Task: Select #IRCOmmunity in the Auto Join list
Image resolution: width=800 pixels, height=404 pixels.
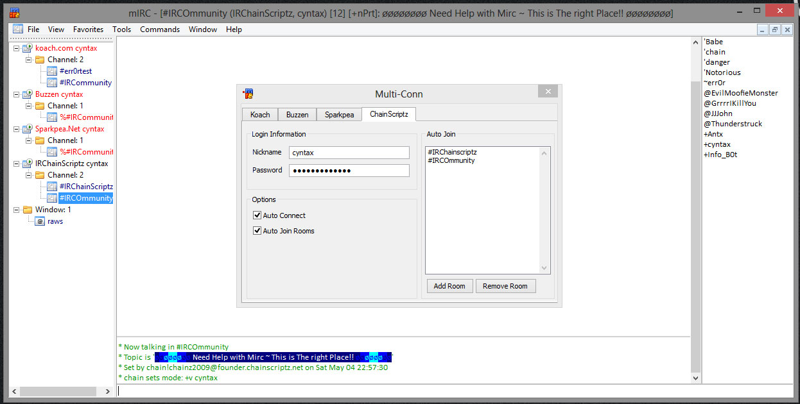Action: coord(451,160)
